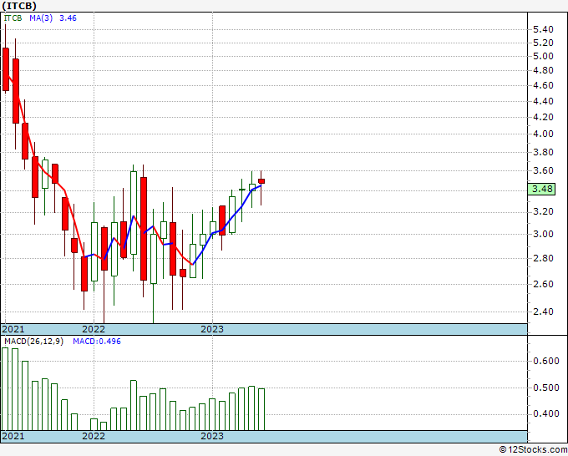Click 2022 on the MACD panel time axis
The height and width of the screenshot is (456, 568).
94,436
